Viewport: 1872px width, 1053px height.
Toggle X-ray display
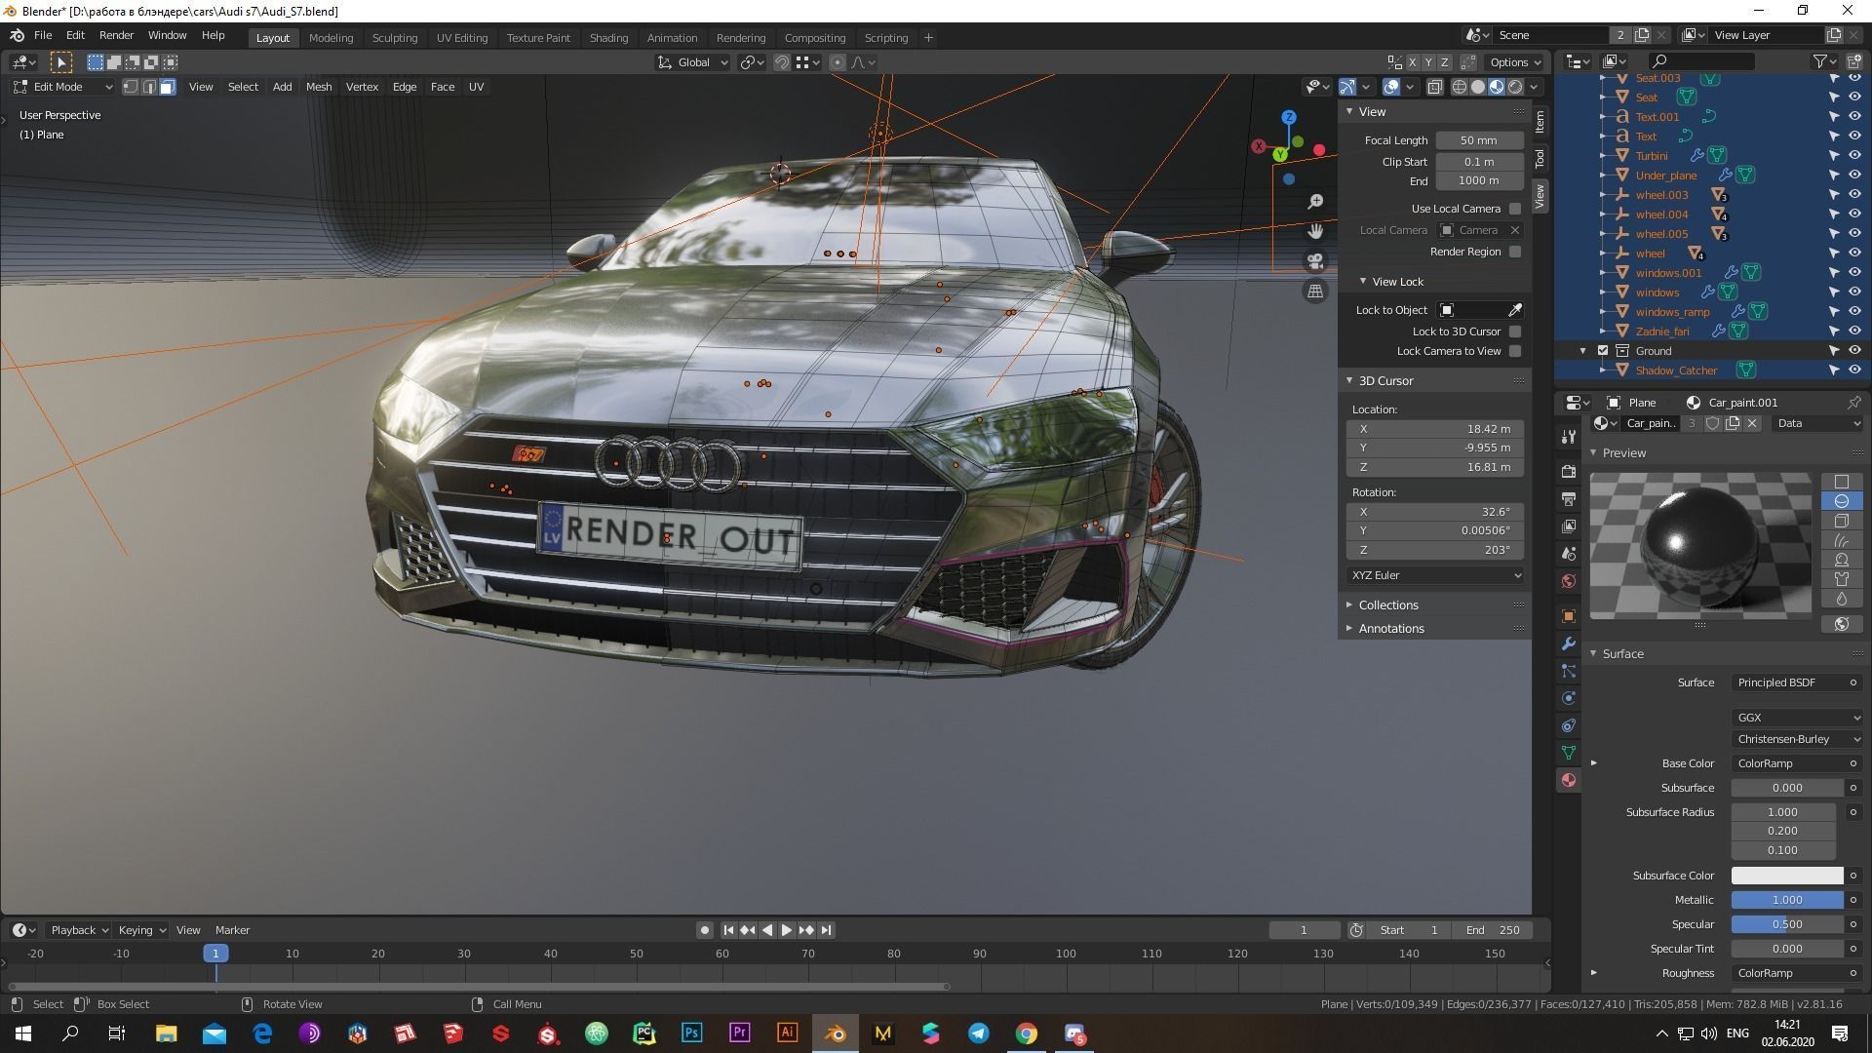1434,87
